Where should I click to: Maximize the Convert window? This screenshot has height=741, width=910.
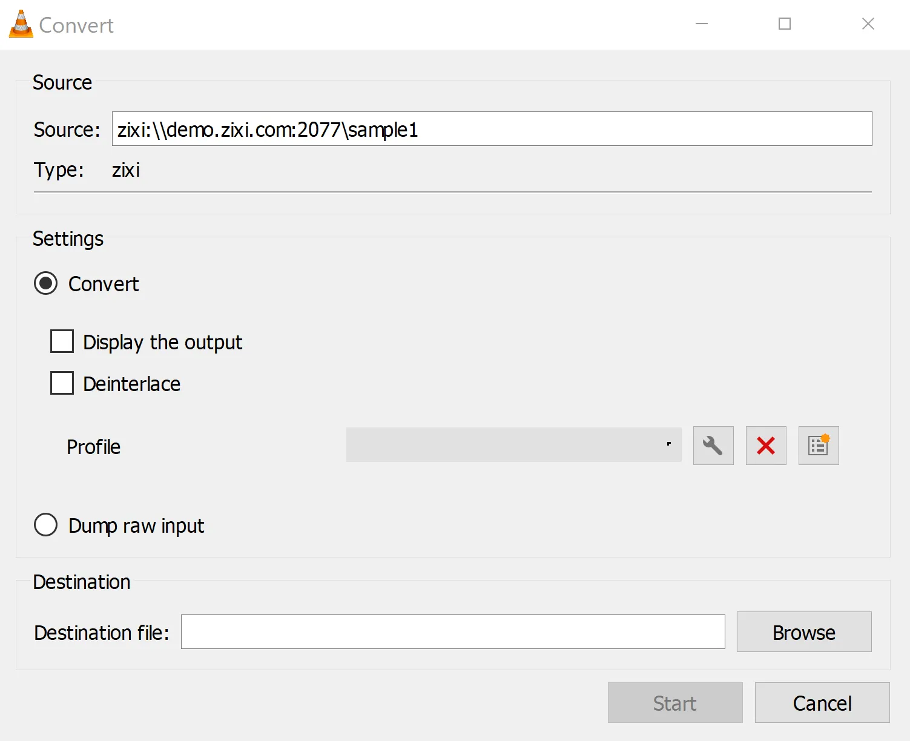click(785, 24)
